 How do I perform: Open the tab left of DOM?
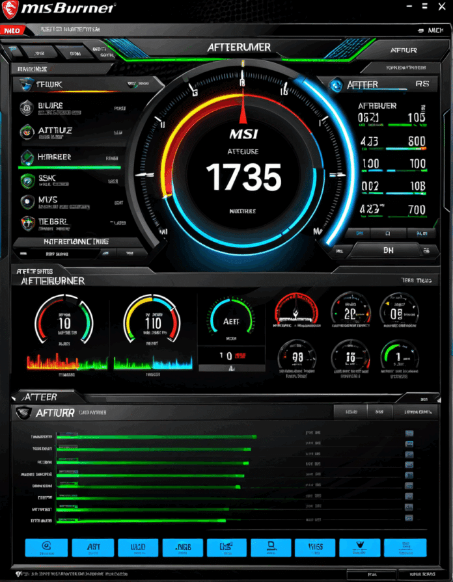click(x=38, y=53)
